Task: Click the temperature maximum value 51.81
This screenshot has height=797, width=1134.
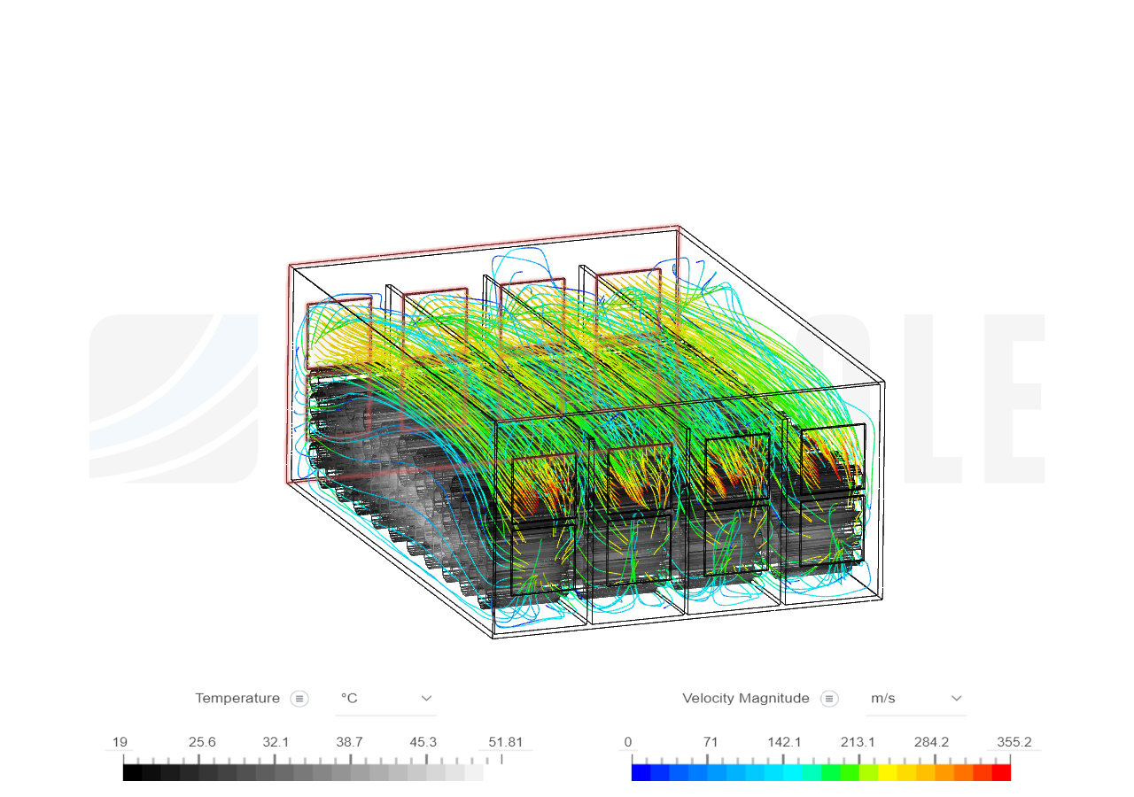Action: tap(505, 742)
